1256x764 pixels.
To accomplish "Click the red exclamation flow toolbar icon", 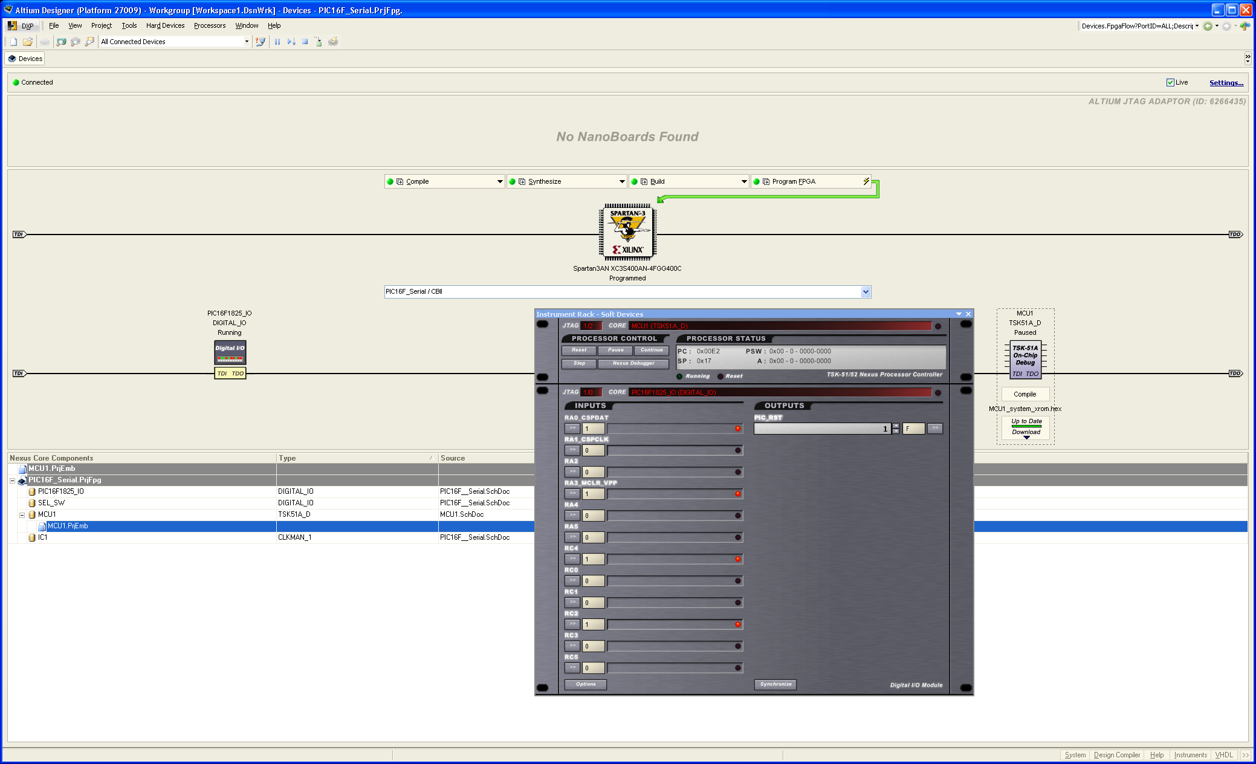I will pyautogui.click(x=261, y=42).
